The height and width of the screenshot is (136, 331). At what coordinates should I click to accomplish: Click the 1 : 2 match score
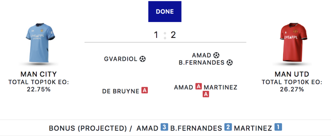(x=165, y=35)
